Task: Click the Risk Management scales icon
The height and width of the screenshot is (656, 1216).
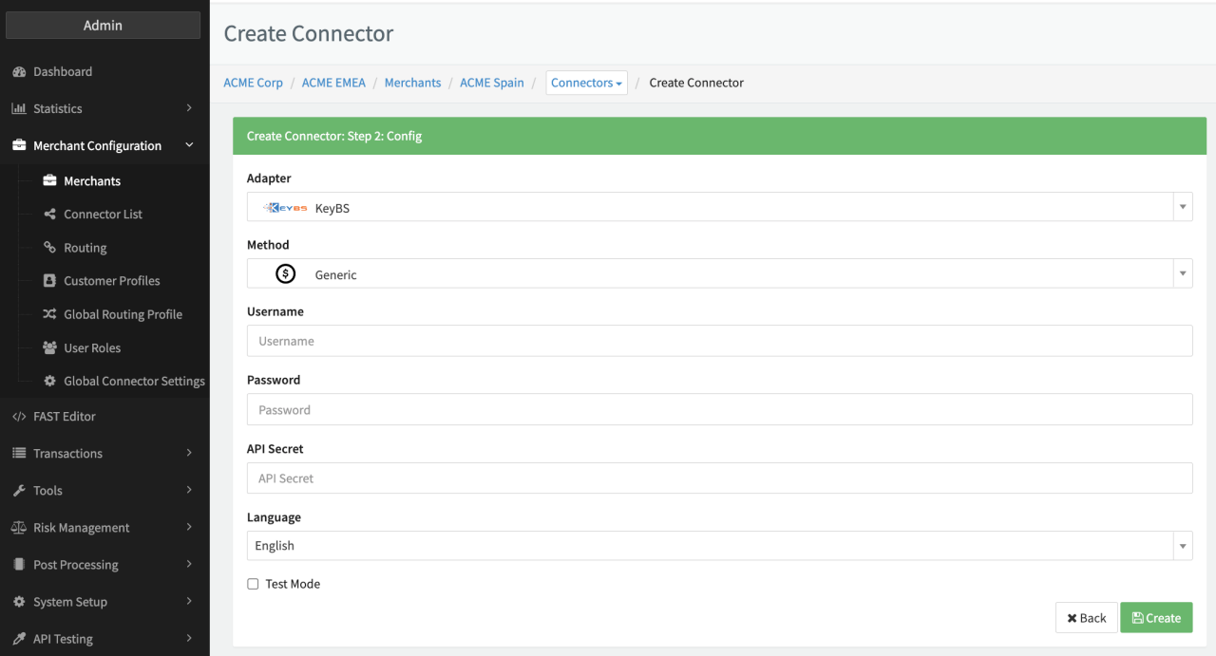Action: coord(19,528)
